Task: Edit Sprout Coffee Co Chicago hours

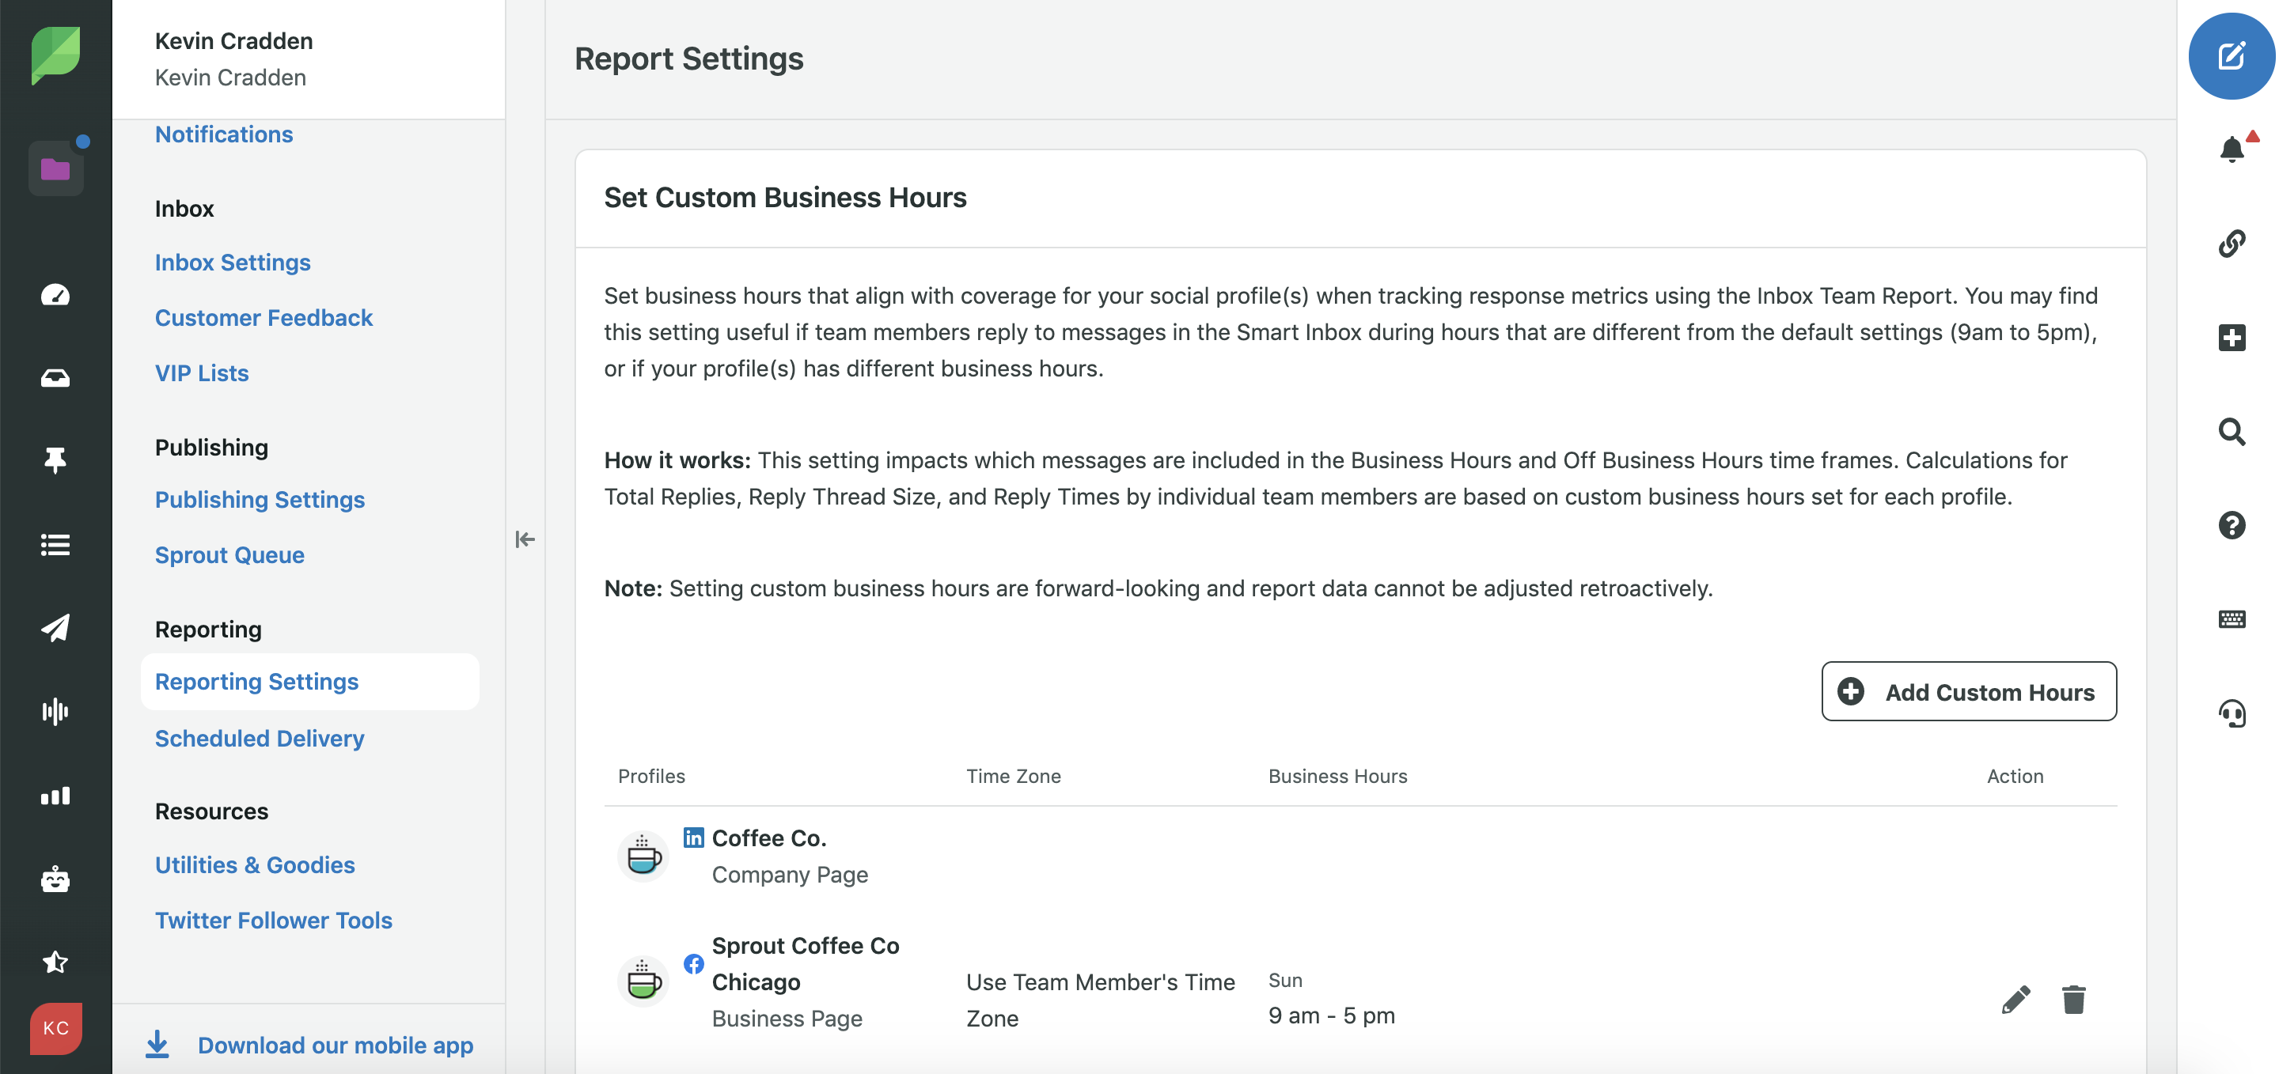Action: tap(2015, 1000)
